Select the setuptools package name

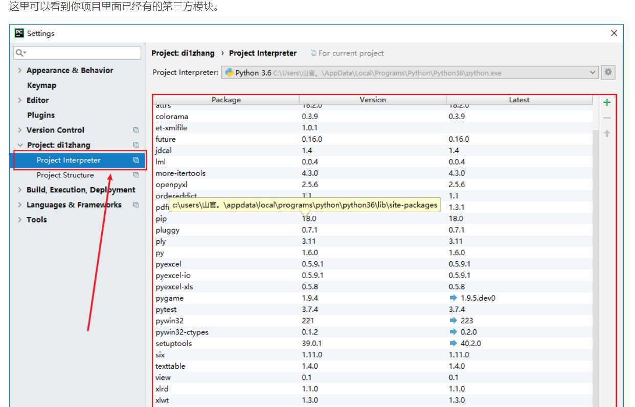pos(174,343)
